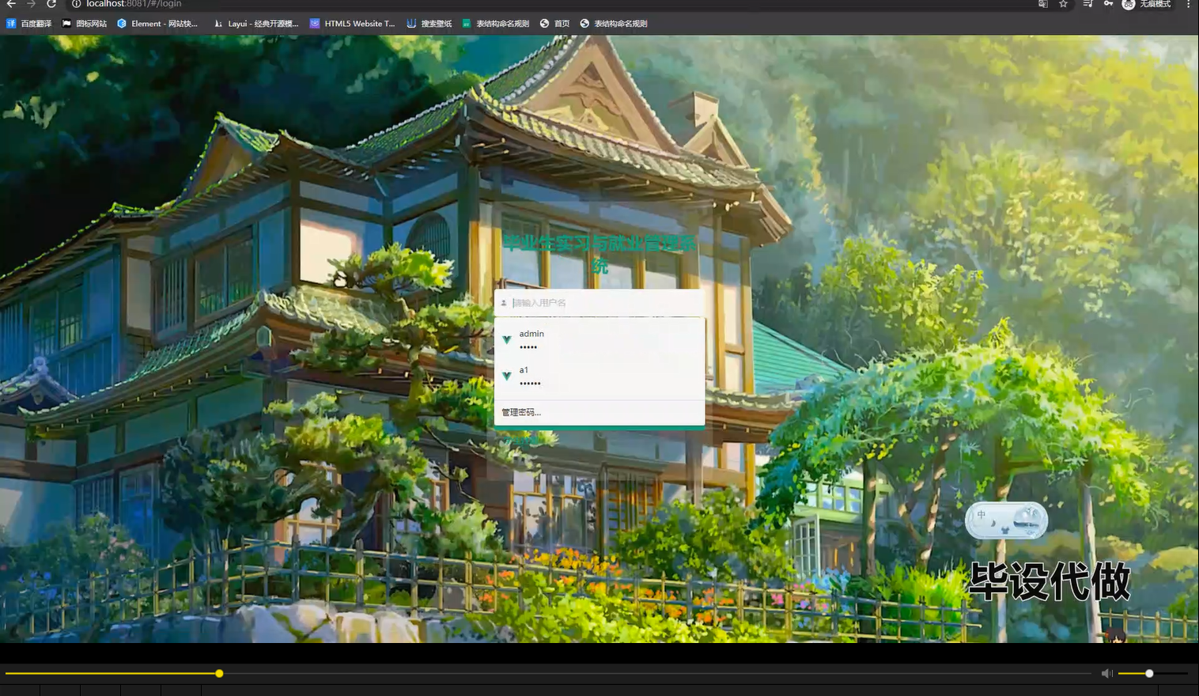Click the browser back arrow

pos(10,5)
